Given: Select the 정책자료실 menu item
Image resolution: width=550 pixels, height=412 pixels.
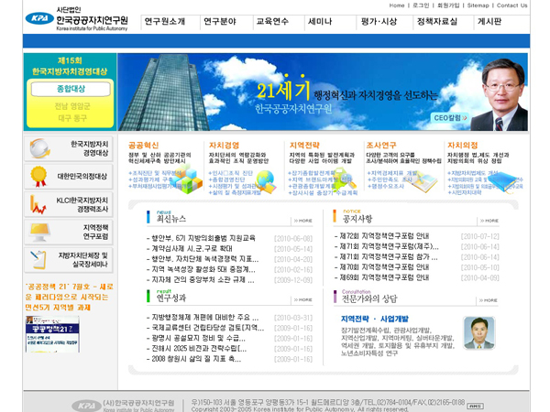Looking at the screenshot, I should [436, 21].
